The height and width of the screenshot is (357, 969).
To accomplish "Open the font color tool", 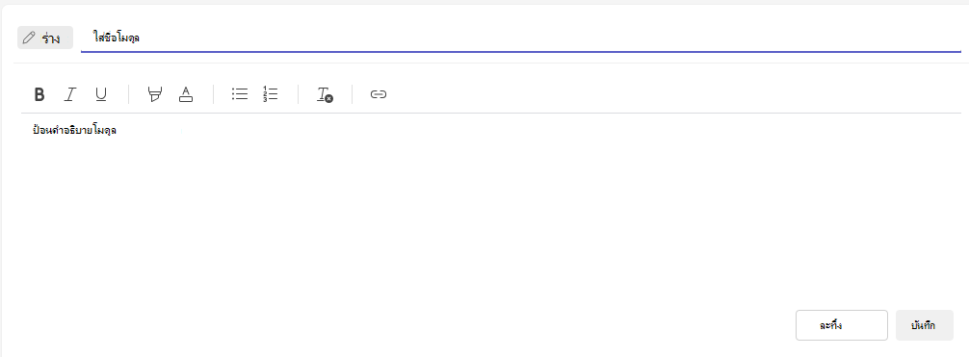I will (x=185, y=94).
